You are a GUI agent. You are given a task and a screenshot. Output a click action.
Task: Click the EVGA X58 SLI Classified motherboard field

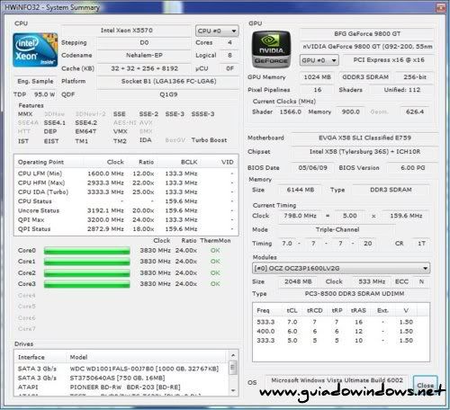(x=364, y=138)
